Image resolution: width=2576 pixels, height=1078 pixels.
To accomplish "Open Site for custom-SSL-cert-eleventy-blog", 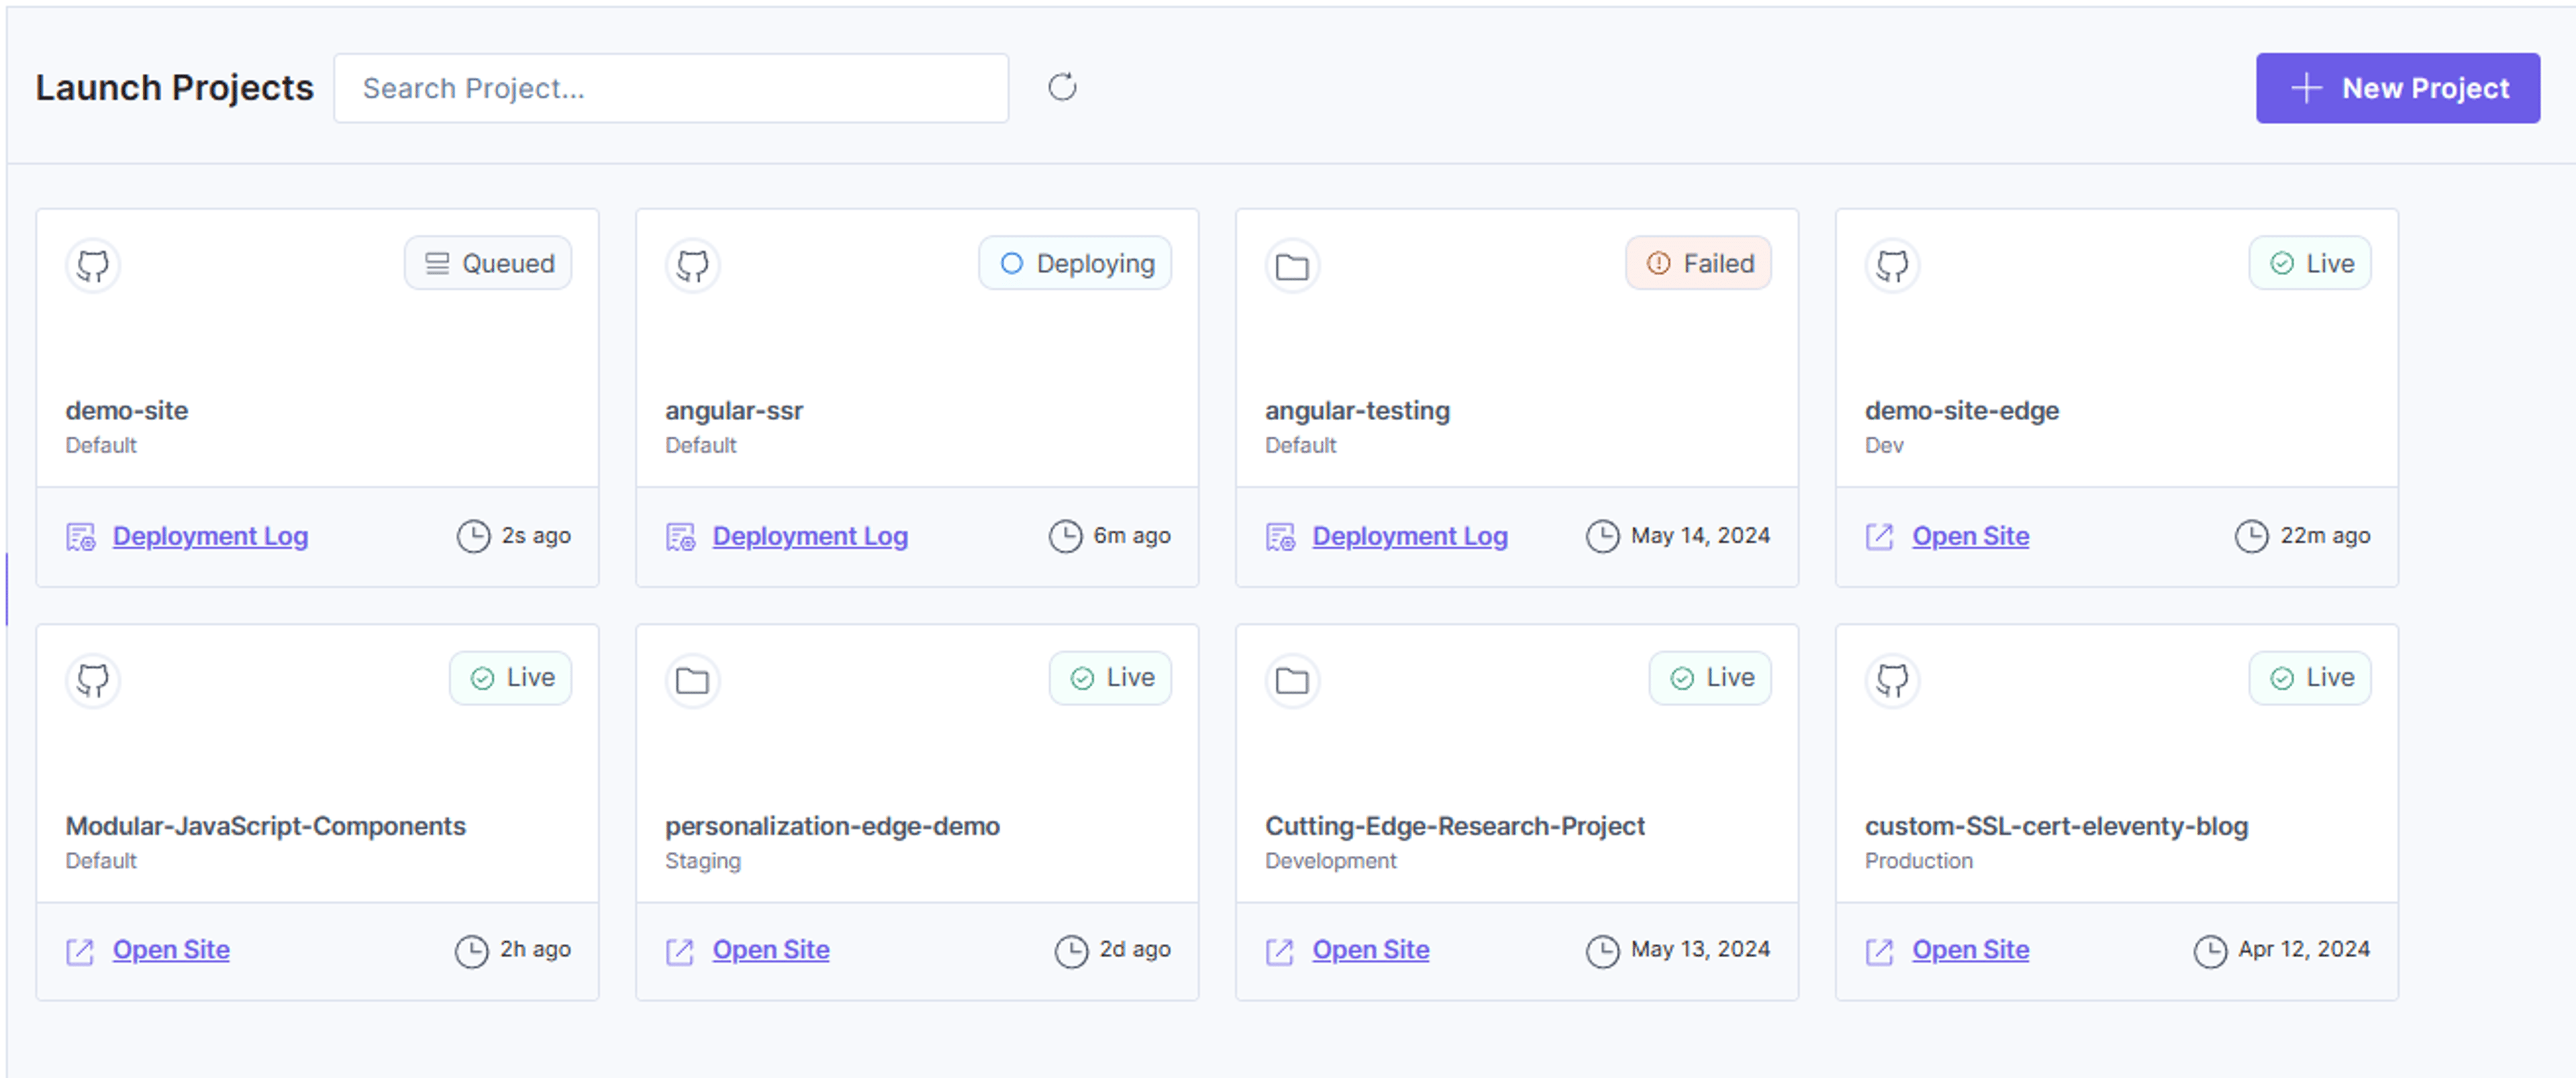I will tap(1971, 950).
